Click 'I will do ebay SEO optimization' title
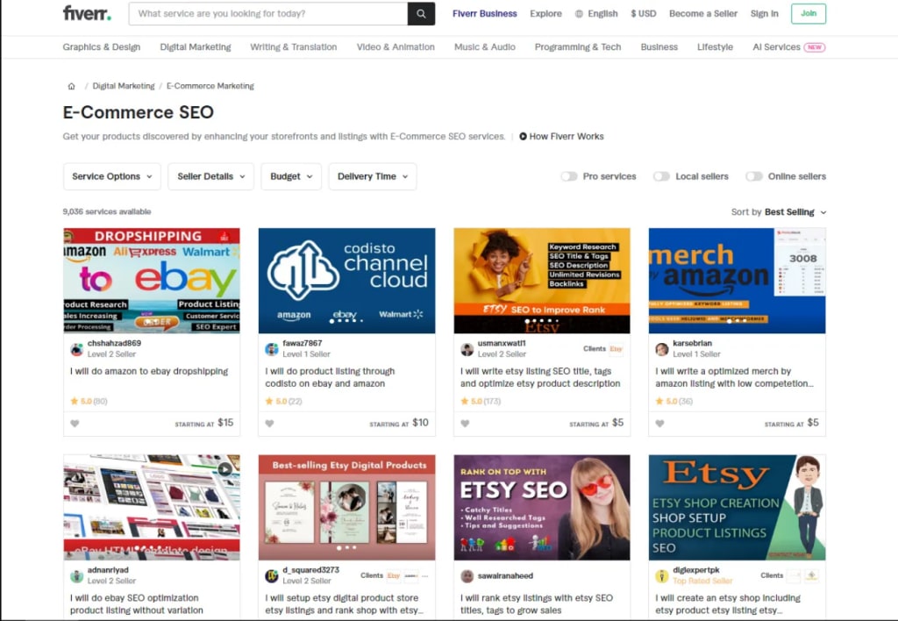Screen dimensions: 898x621 [x=136, y=603]
